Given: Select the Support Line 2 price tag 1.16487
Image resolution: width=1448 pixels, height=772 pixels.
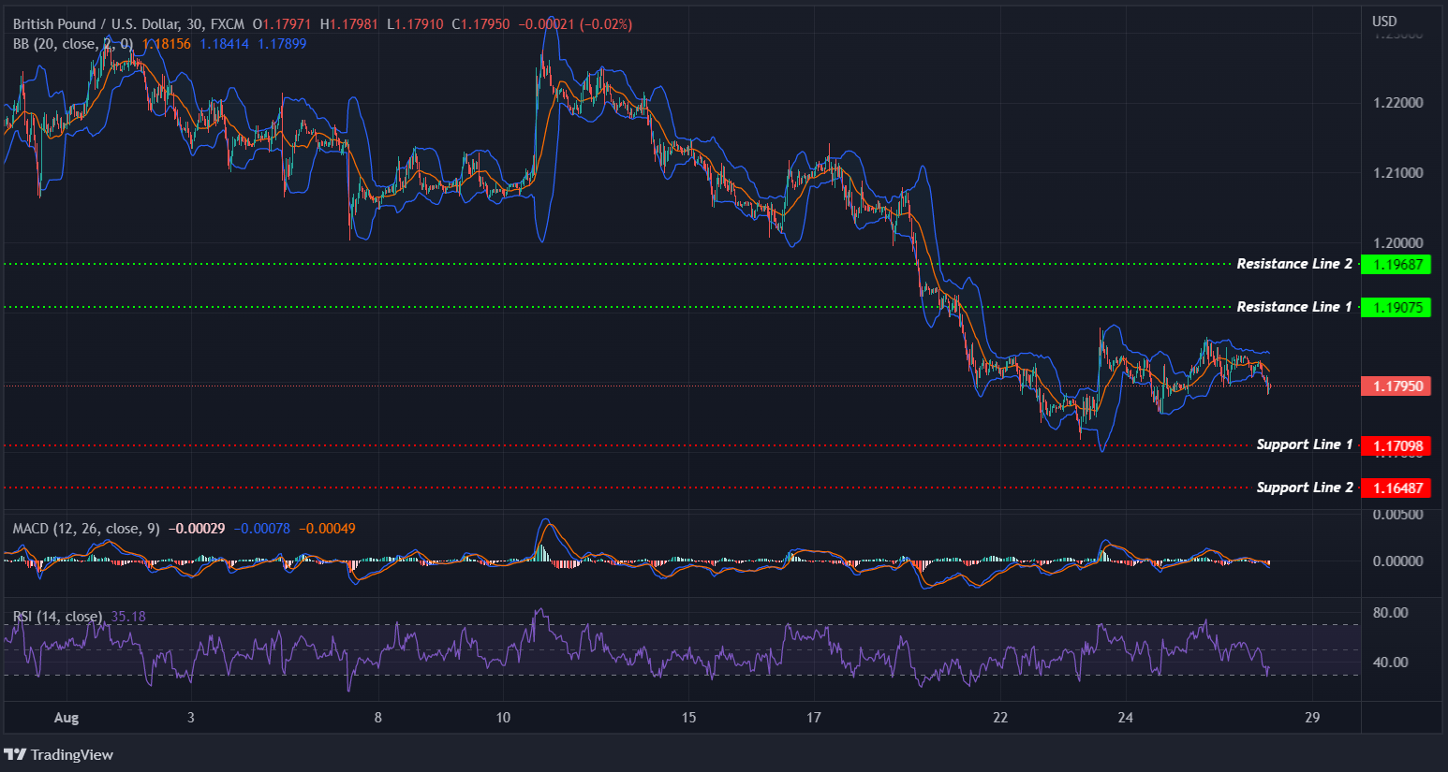Looking at the screenshot, I should point(1396,488).
